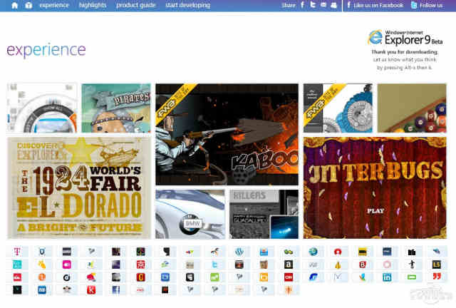The image size is (456, 308).
Task: Open the Pirates game thumbnail
Action: coord(116,108)
